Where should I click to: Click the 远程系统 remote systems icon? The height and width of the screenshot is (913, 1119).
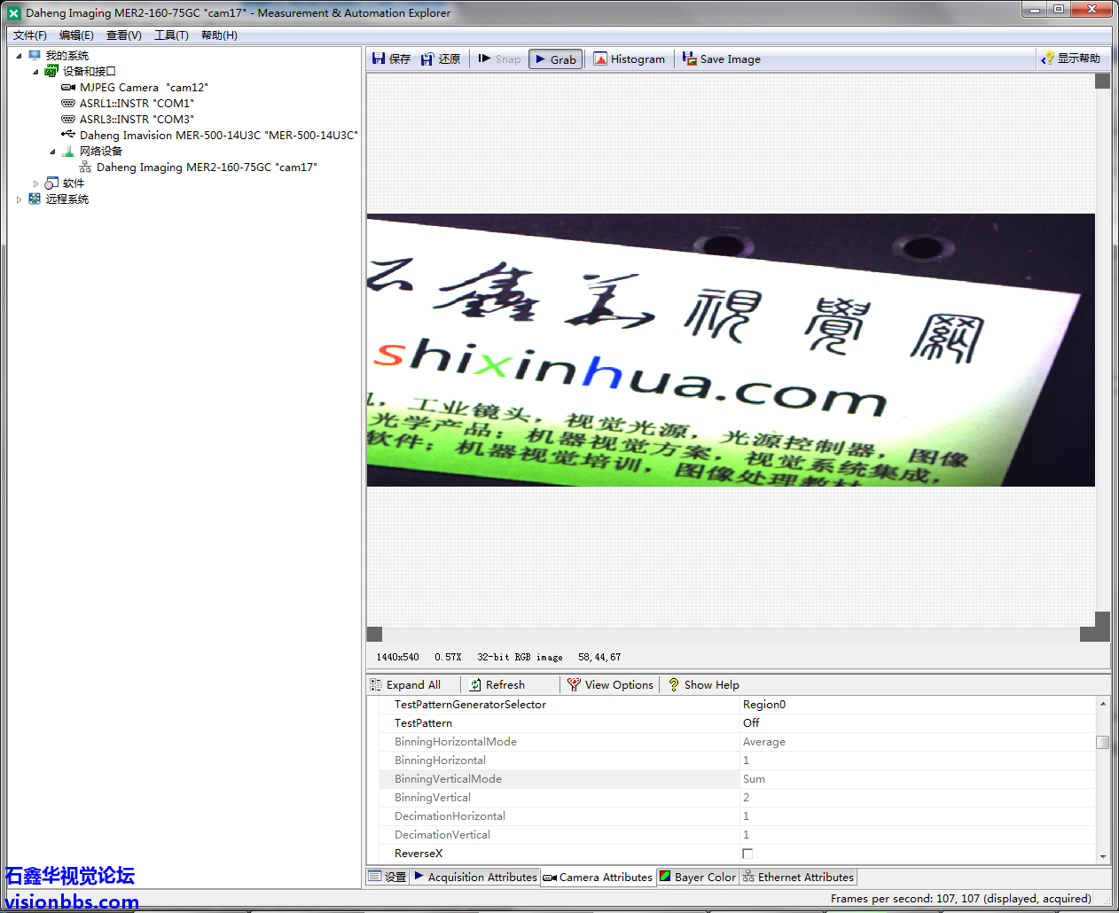tap(35, 199)
